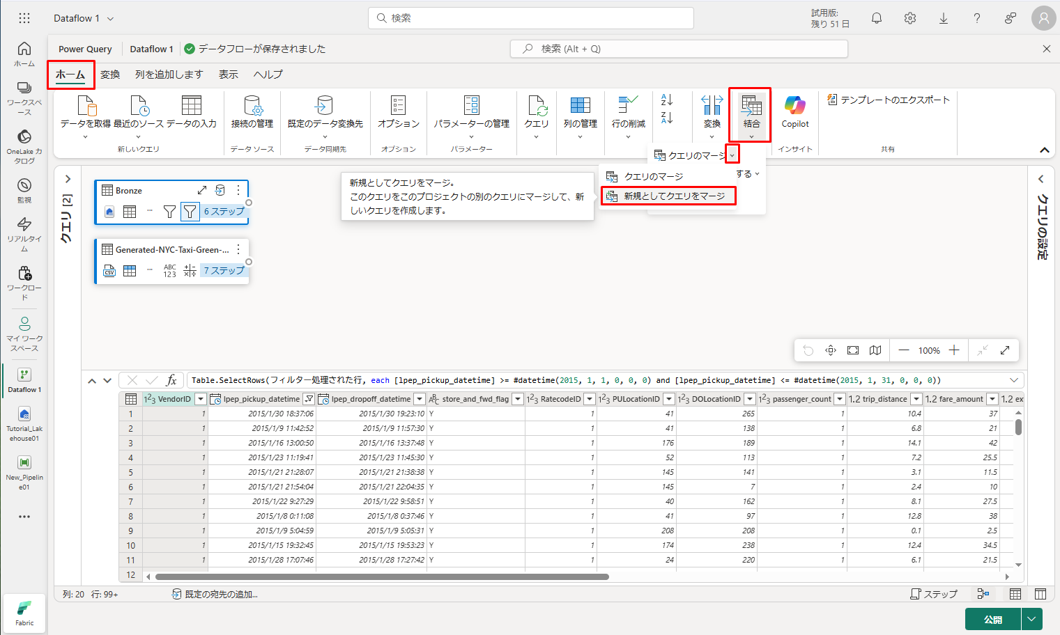This screenshot has width=1060, height=635.
Task: Click the 公開 publish button
Action: tap(992, 618)
